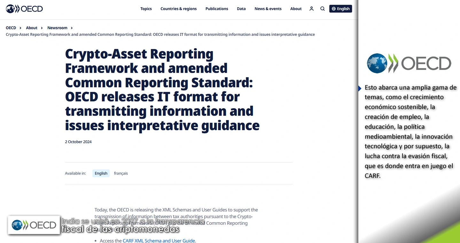Click the OECD logo in header
Image resolution: width=460 pixels, height=243 pixels.
pyautogui.click(x=24, y=9)
